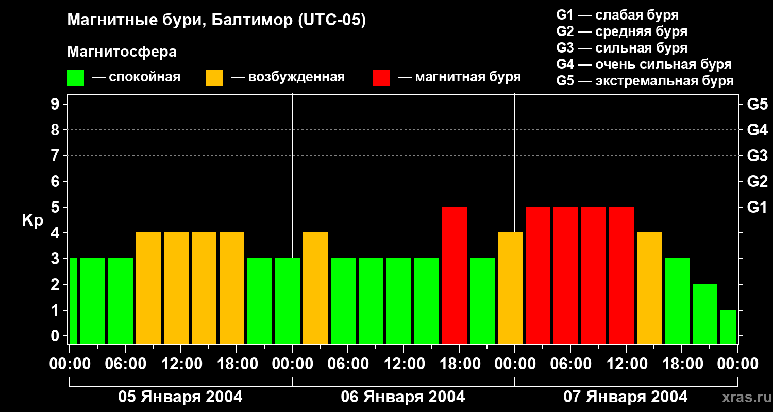This screenshot has width=773, height=412.
Task: Click the title "Магнитные бури, Балтимор (UTC-05)"
Action: (216, 21)
